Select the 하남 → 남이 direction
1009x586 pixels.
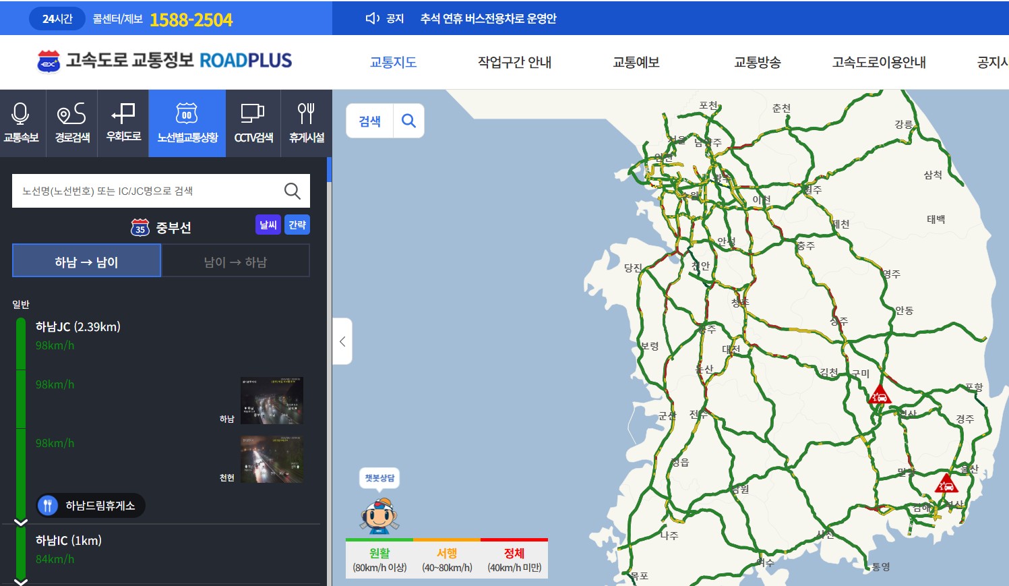(x=86, y=261)
